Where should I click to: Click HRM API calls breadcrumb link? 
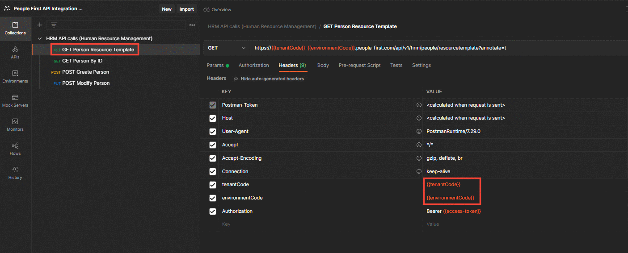pos(262,26)
